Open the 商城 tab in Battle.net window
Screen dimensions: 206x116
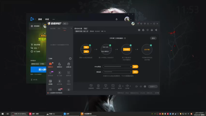coord(47,19)
